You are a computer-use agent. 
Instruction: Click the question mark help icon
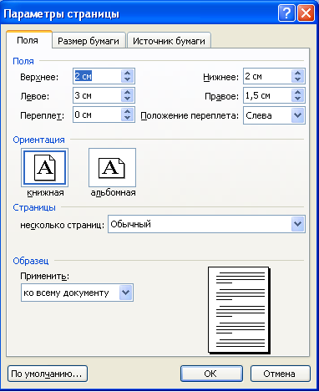point(286,13)
